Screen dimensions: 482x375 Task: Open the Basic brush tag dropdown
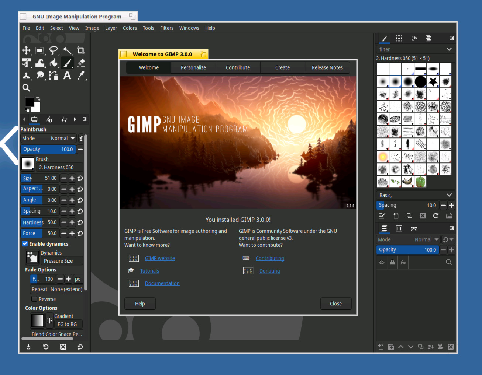coord(449,195)
